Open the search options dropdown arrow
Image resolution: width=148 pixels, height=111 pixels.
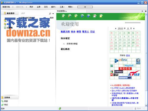click(53, 14)
